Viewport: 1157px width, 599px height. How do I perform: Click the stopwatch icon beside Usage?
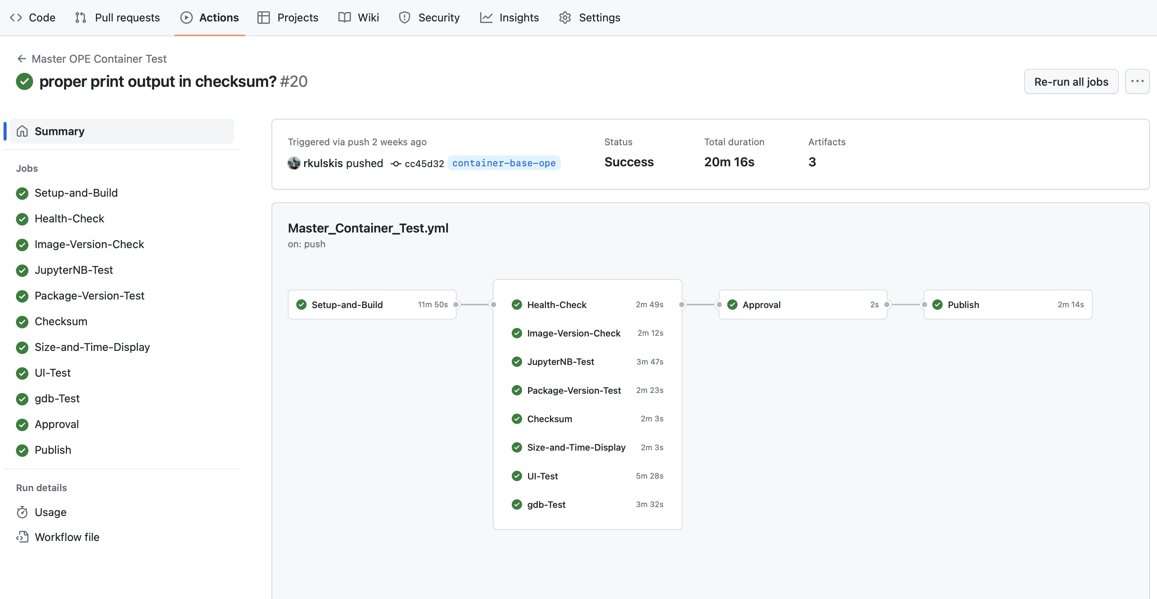(x=22, y=512)
